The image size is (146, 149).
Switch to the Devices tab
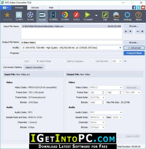pyautogui.click(x=35, y=8)
